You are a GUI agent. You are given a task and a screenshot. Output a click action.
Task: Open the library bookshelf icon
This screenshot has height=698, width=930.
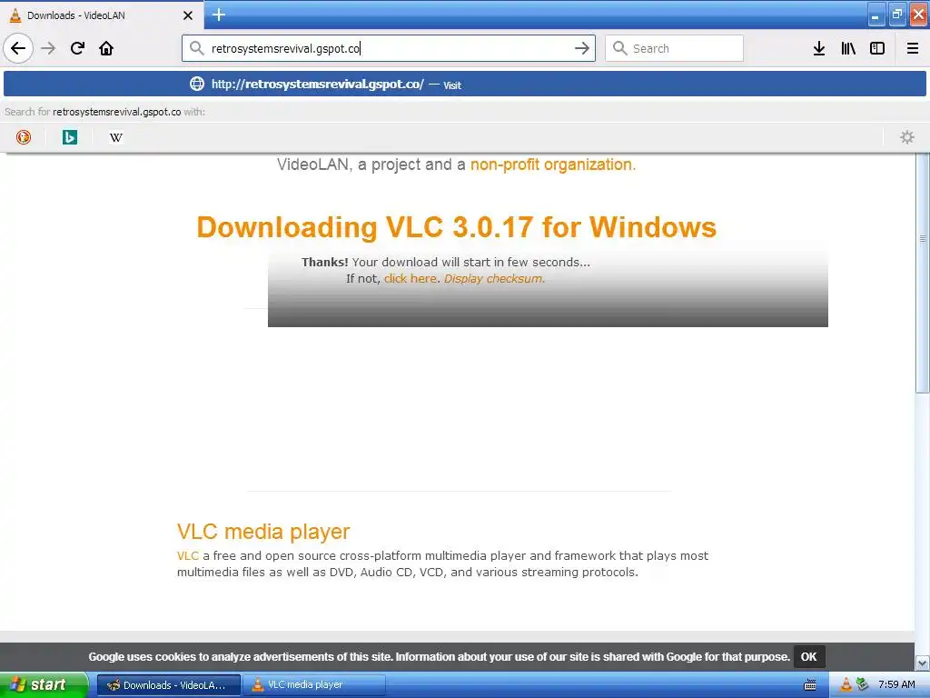[848, 48]
